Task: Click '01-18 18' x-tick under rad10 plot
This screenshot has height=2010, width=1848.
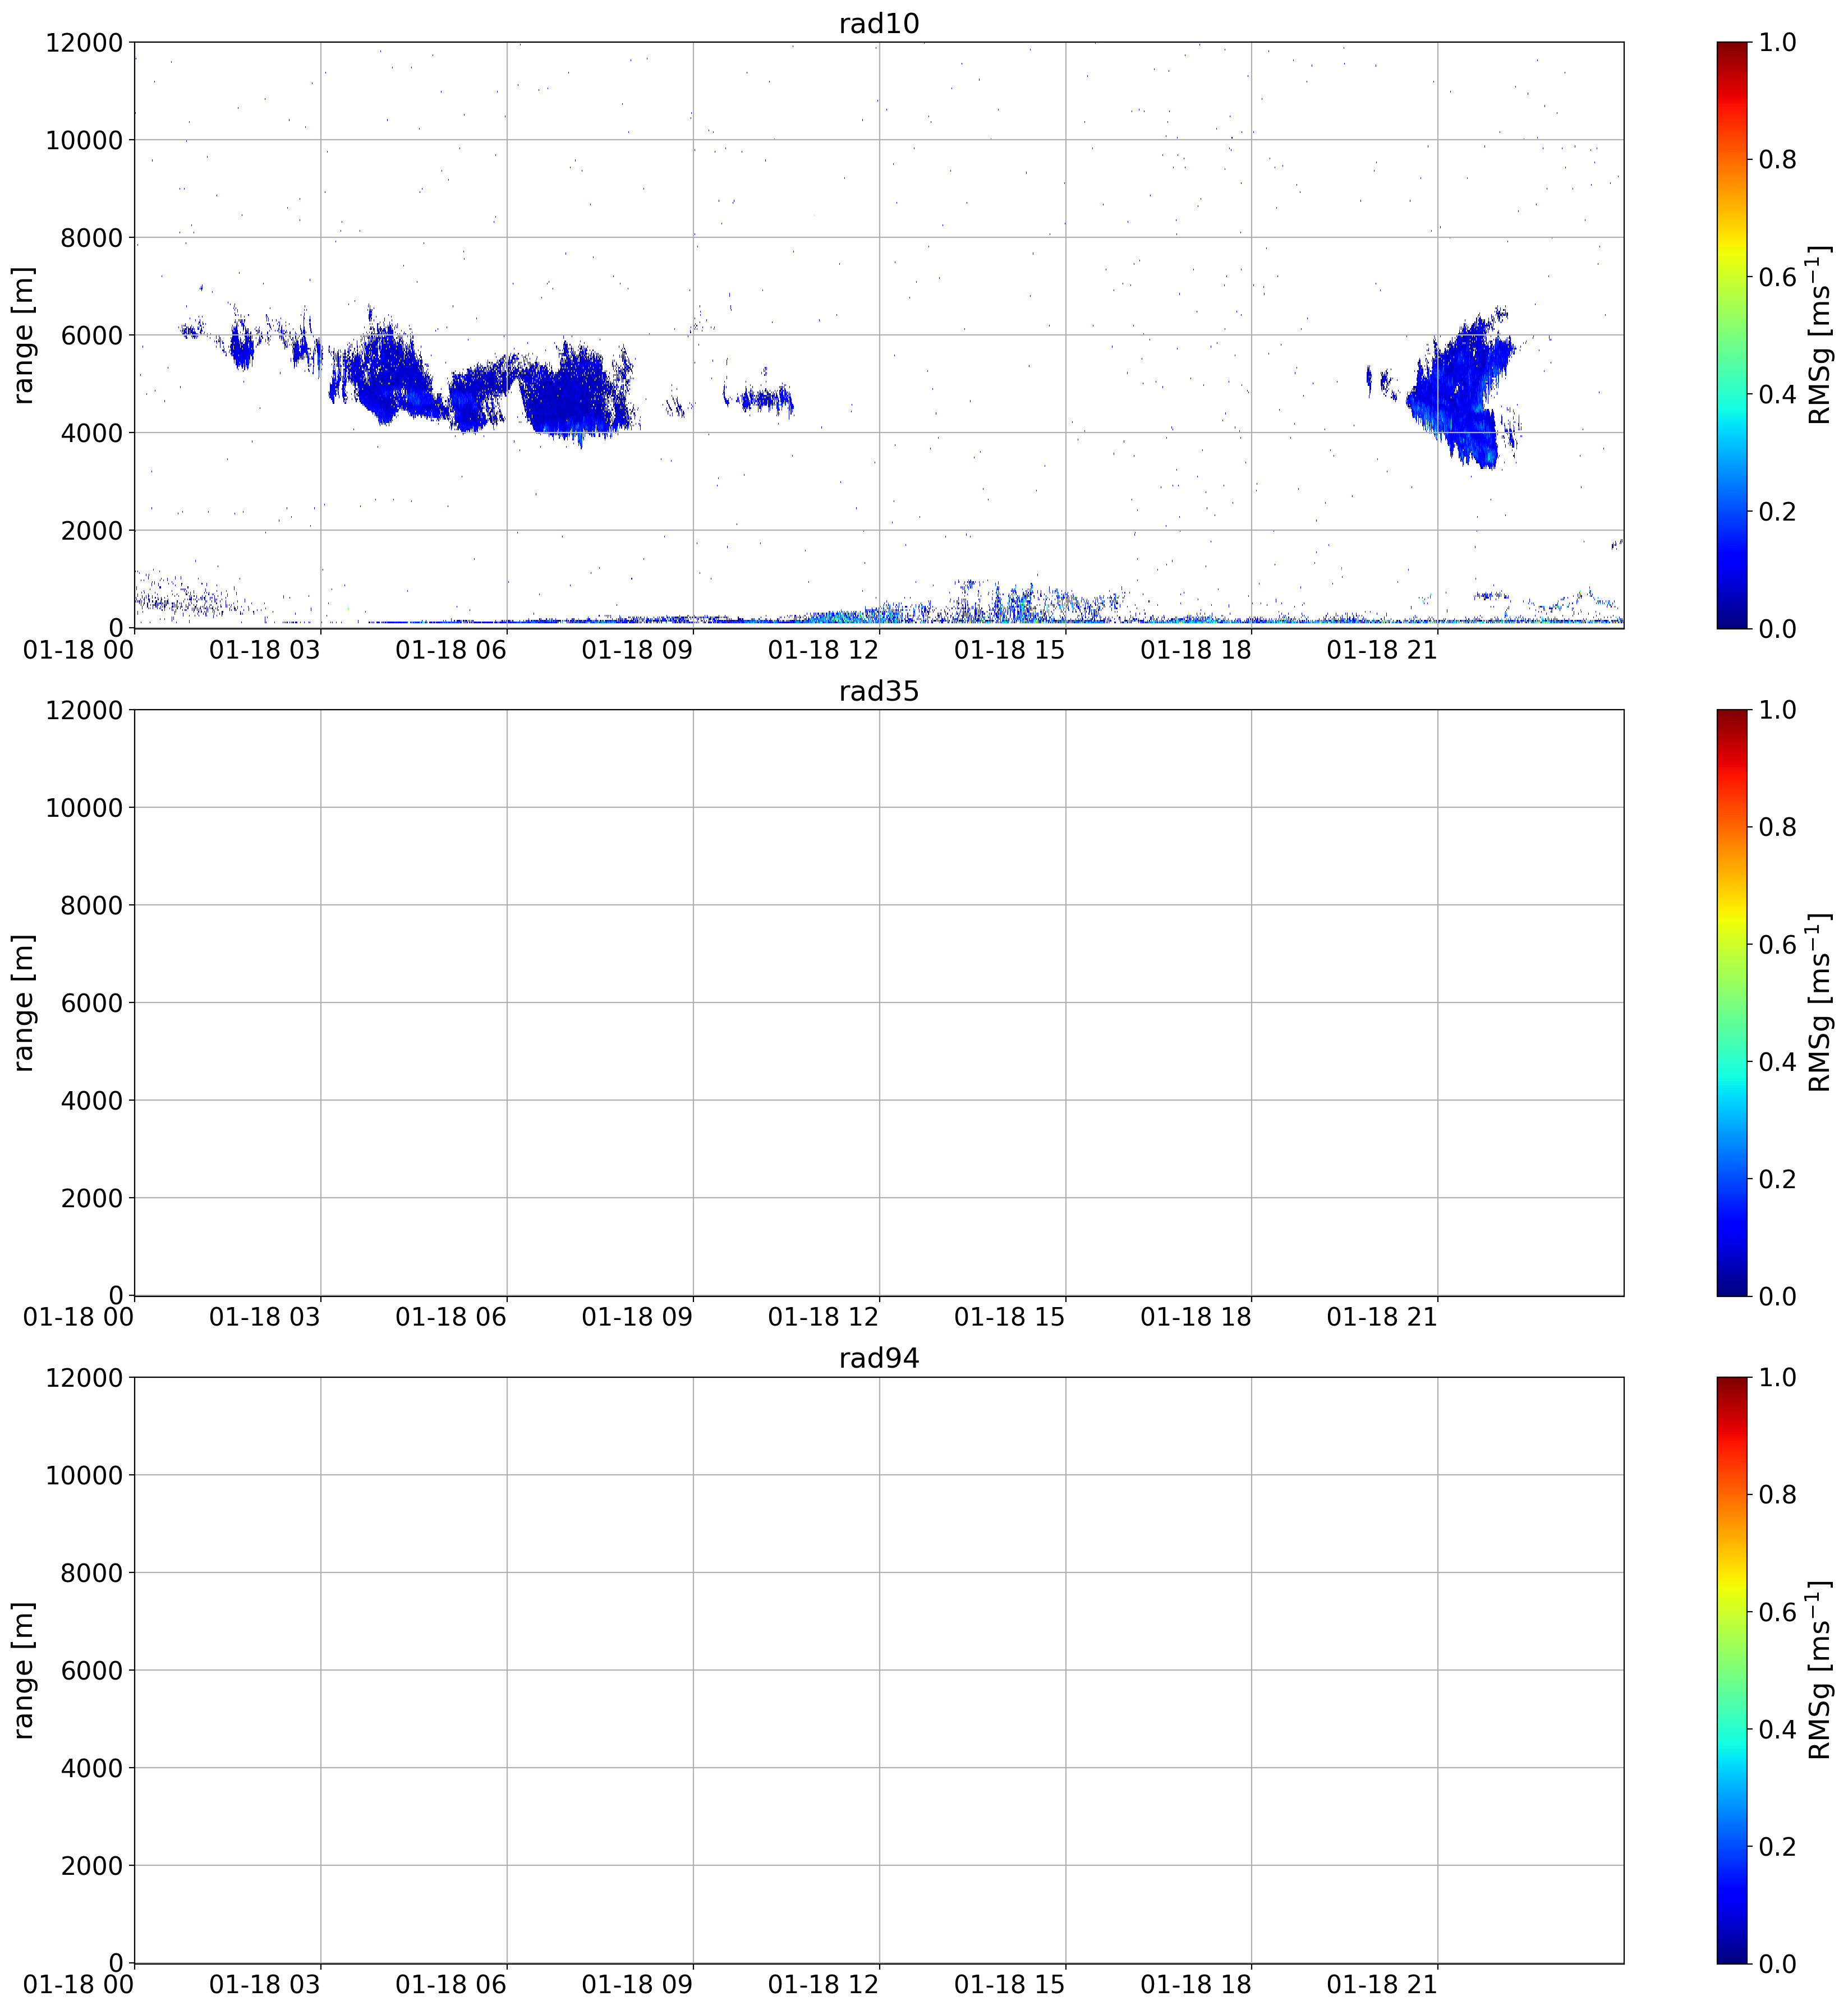Action: [1196, 650]
